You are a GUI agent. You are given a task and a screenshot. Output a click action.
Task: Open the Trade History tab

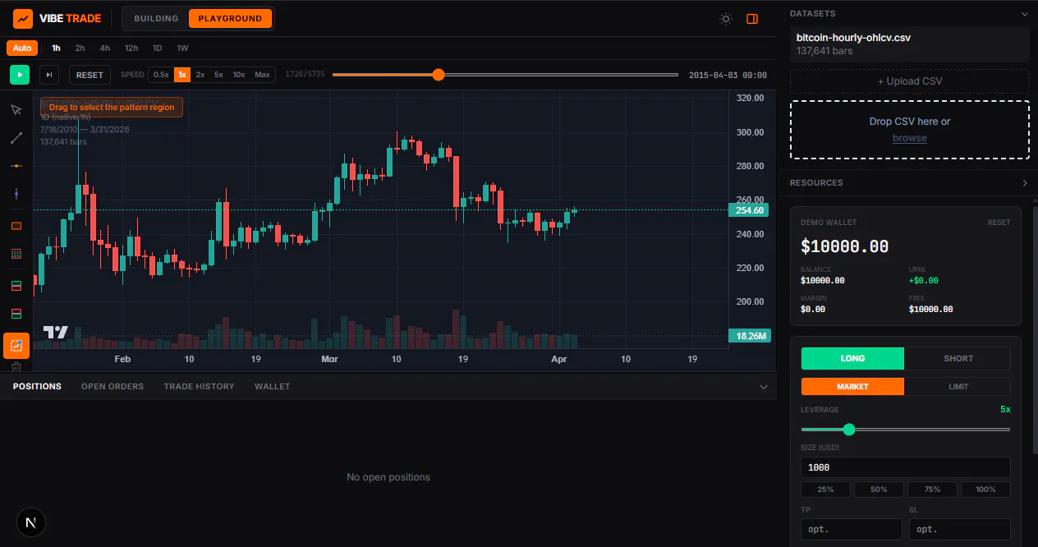click(x=199, y=386)
